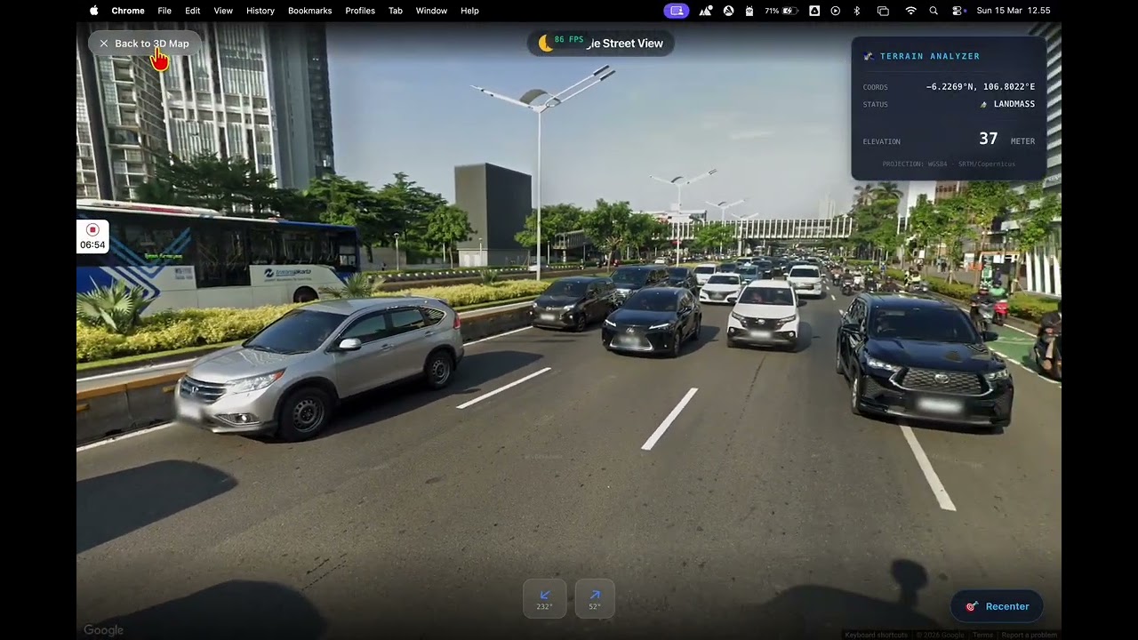Screen dimensions: 1138x640
Task: Open the Help menu
Action: 470,11
